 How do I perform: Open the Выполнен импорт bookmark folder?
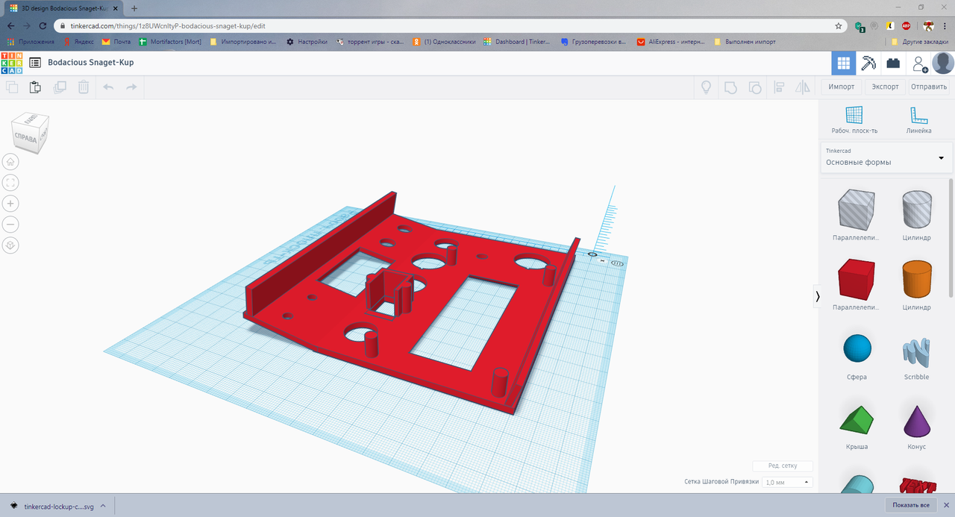pyautogui.click(x=745, y=42)
